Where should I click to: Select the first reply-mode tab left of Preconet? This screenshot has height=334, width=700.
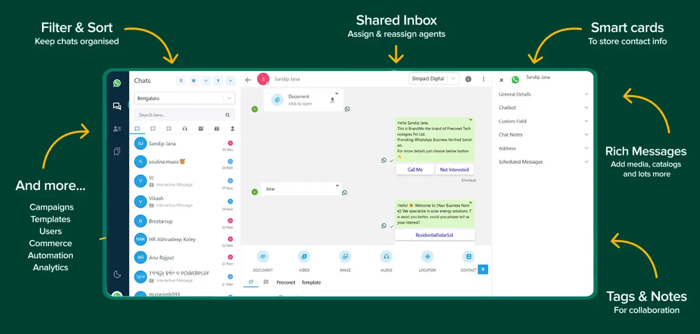point(251,283)
